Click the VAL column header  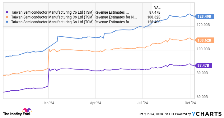point(157,7)
